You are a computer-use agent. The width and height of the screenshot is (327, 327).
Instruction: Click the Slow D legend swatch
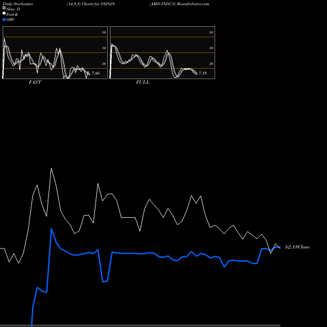[4, 9]
